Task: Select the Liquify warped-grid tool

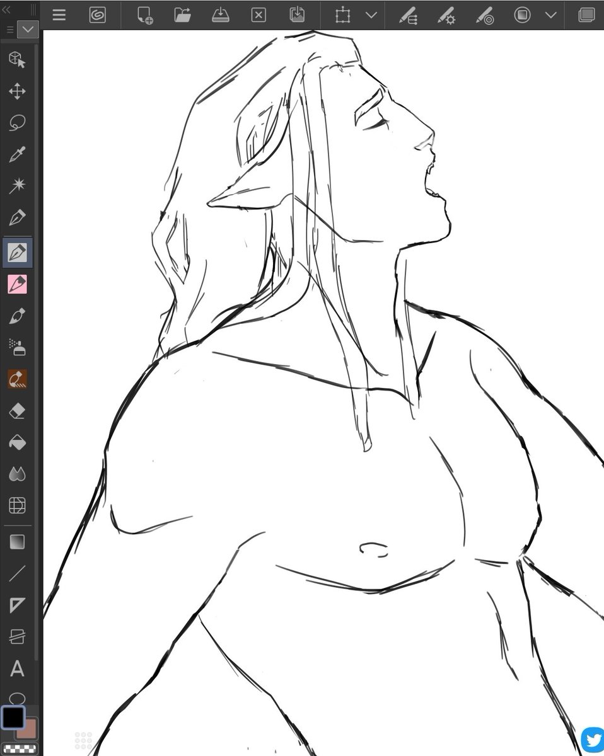Action: tap(17, 505)
